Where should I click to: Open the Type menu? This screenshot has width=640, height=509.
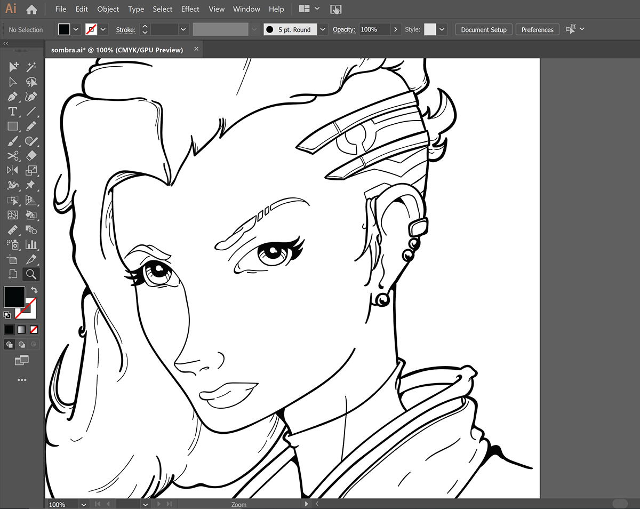pos(136,9)
